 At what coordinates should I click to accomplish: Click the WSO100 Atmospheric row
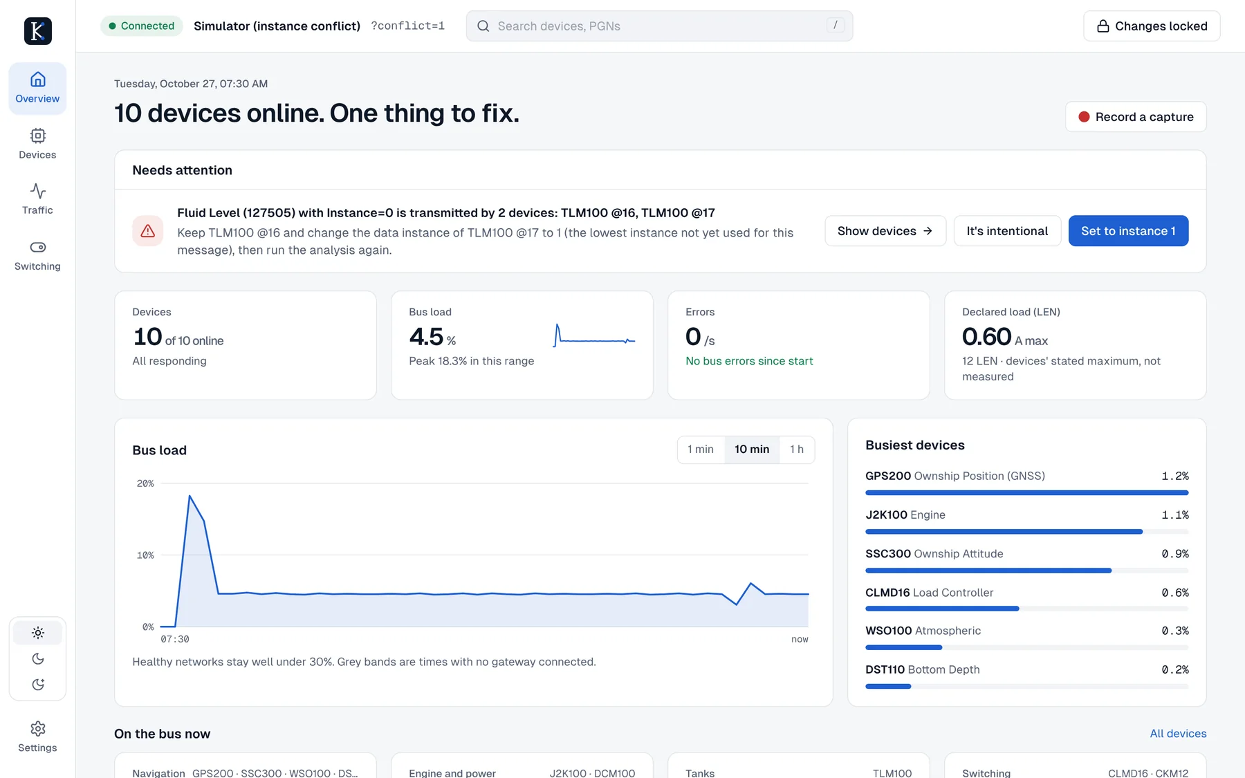[x=1026, y=638]
